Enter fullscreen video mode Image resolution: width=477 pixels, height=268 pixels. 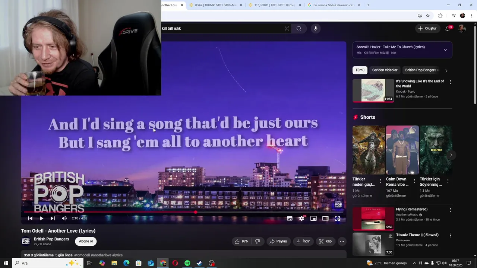pyautogui.click(x=337, y=218)
